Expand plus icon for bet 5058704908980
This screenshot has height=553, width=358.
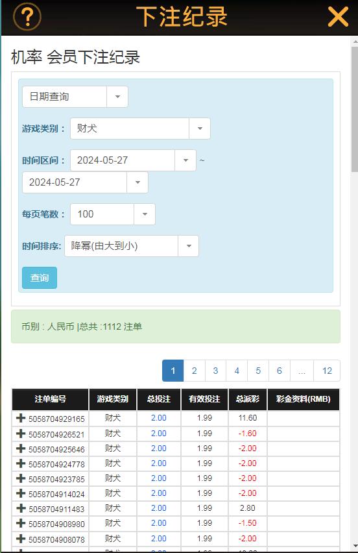[x=21, y=523]
